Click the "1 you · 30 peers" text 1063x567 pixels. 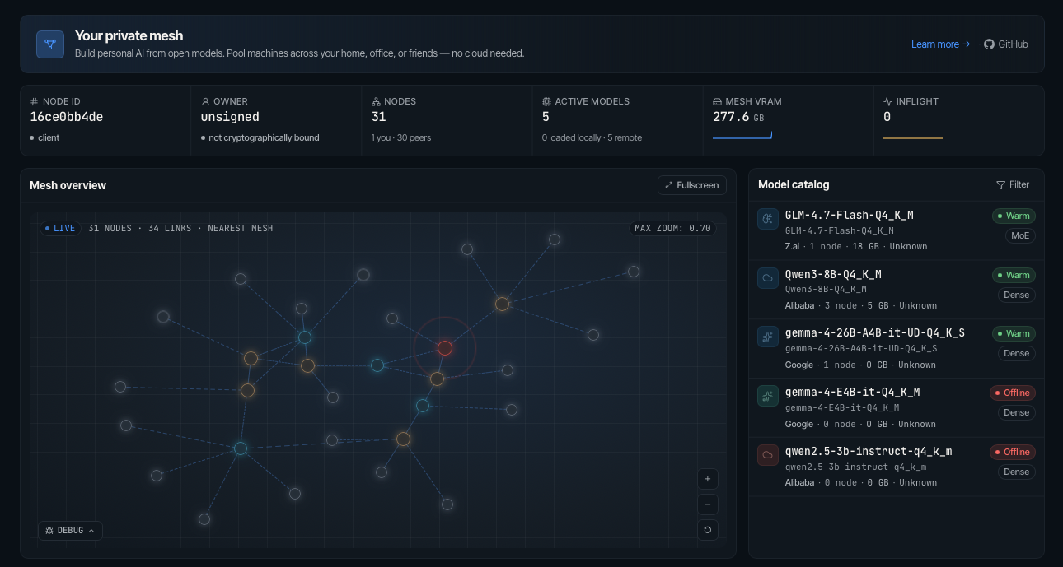pos(401,137)
